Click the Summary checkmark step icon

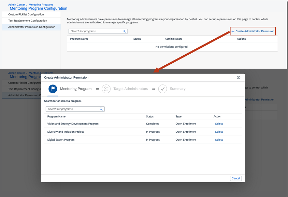tap(163, 89)
